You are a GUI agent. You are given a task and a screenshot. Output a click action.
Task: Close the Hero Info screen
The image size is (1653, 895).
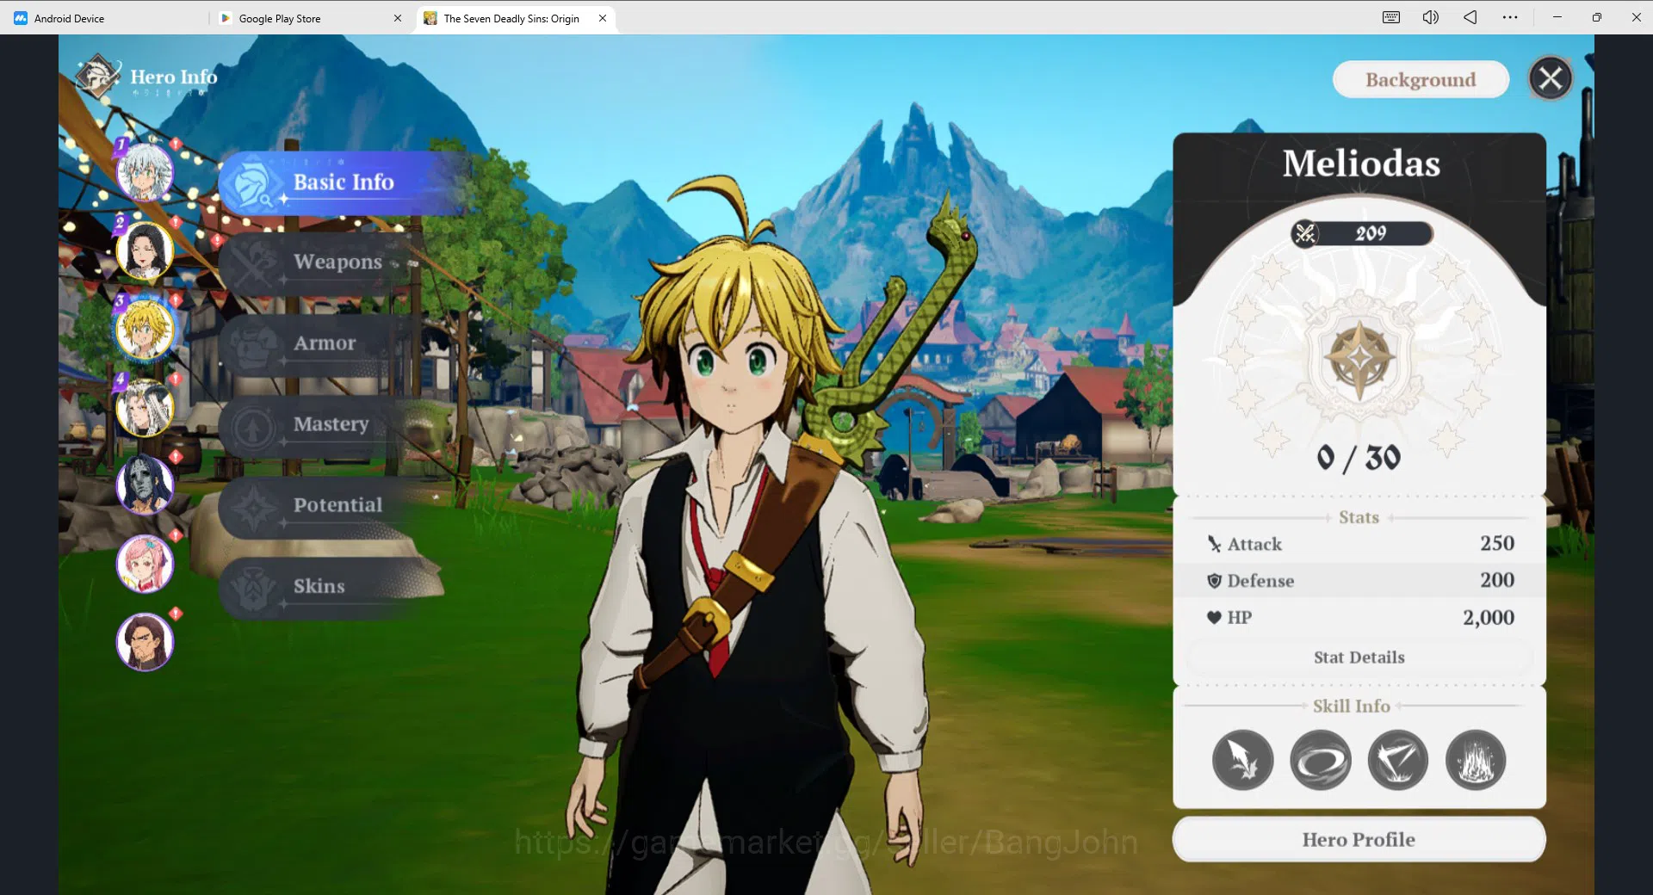click(x=1551, y=79)
